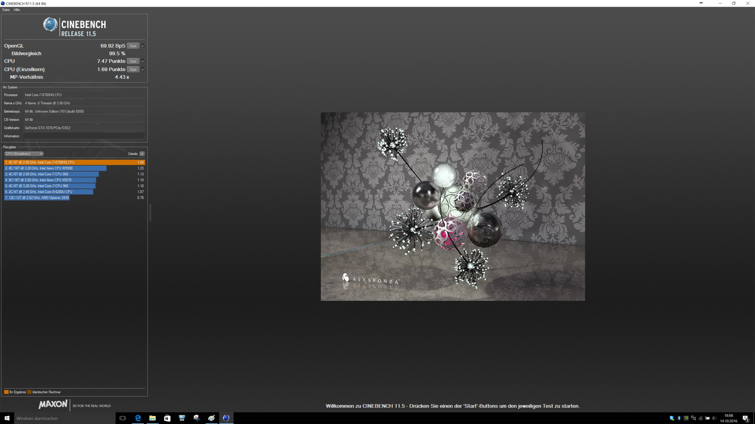The image size is (755, 424).
Task: Open Bluetooth tray icon
Action: pos(679,418)
